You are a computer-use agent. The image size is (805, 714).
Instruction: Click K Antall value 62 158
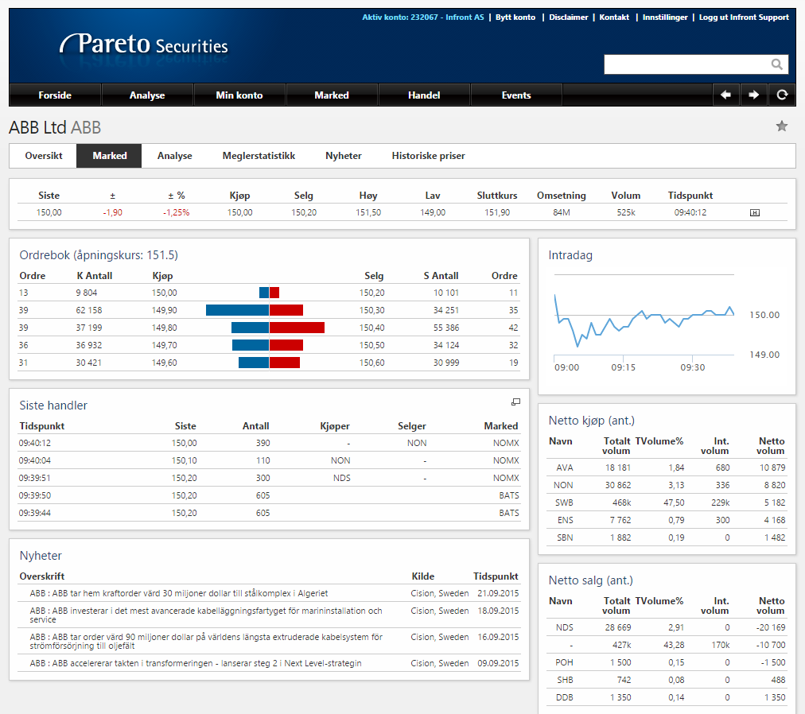[89, 310]
